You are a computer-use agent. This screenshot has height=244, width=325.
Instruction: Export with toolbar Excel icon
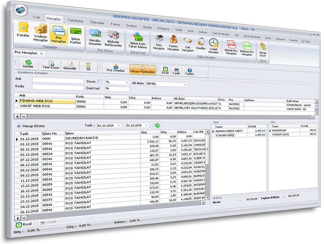[165, 71]
